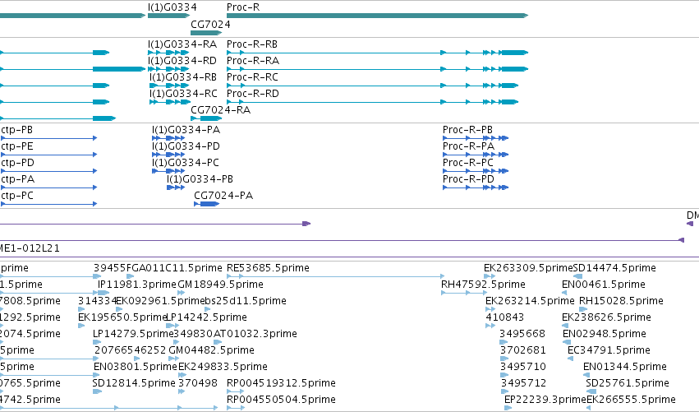This screenshot has width=699, height=412.
Task: Click the l(1)G0334-PA protein label
Action: tap(186, 130)
